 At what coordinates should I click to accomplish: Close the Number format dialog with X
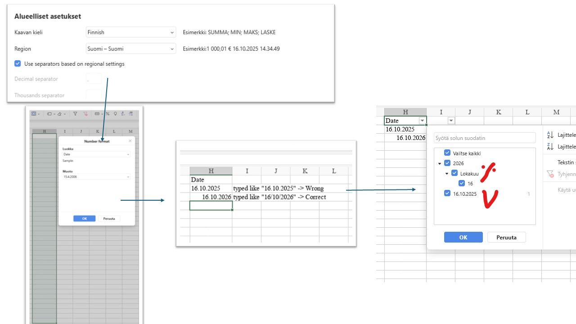pos(130,141)
